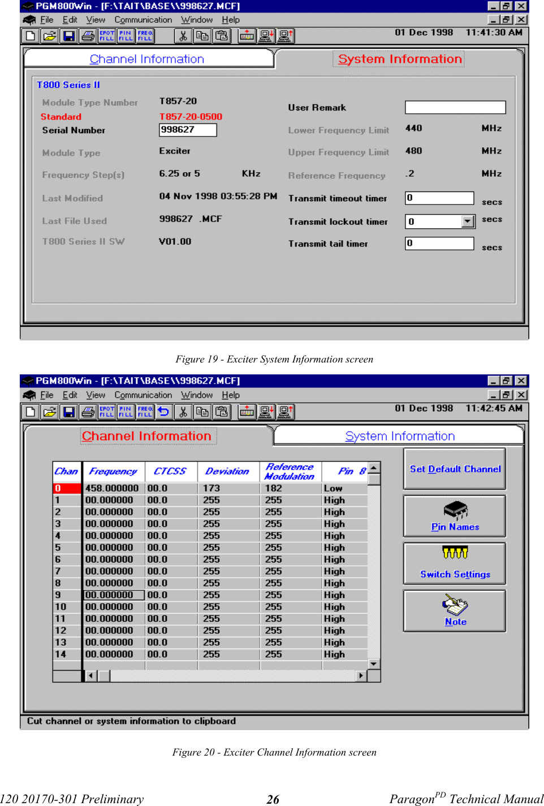Open Communication menu in Figure 20 window

point(143,395)
